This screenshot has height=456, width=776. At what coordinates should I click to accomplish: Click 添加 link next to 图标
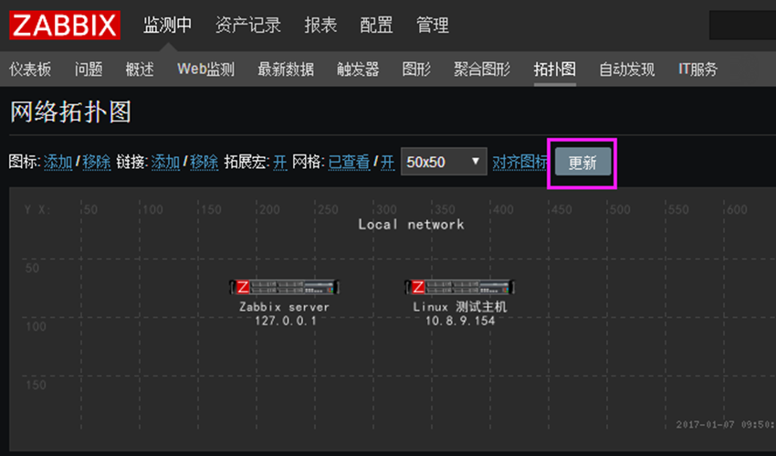[x=58, y=162]
